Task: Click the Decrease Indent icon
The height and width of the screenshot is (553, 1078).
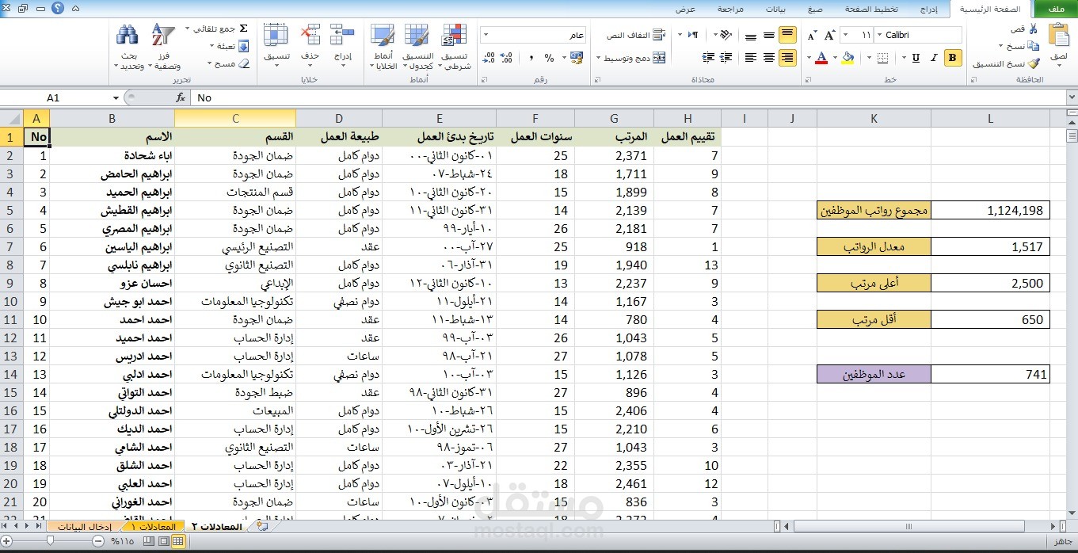Action: coord(726,57)
